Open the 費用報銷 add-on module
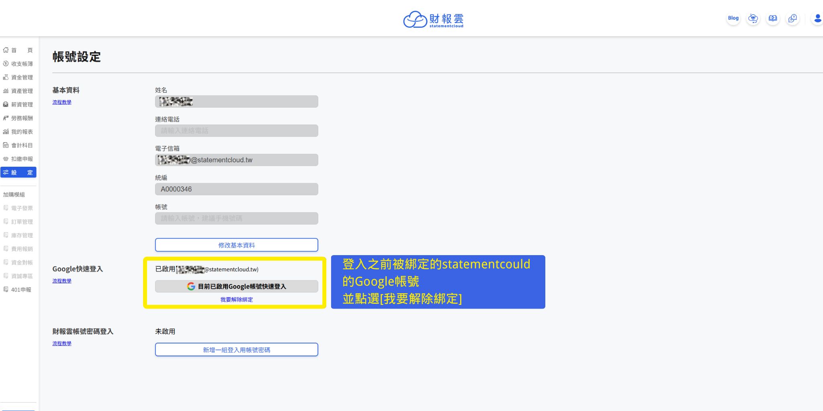 point(18,249)
